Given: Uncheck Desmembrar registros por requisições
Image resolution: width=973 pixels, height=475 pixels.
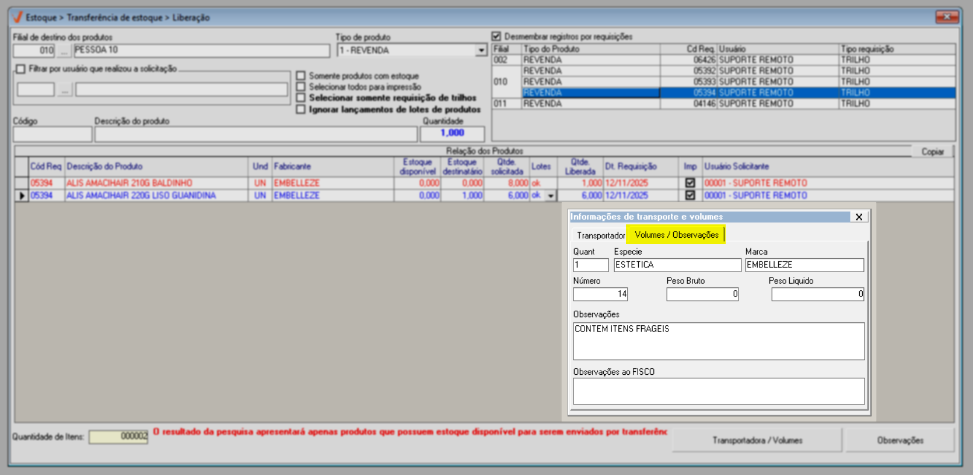Looking at the screenshot, I should click(496, 36).
